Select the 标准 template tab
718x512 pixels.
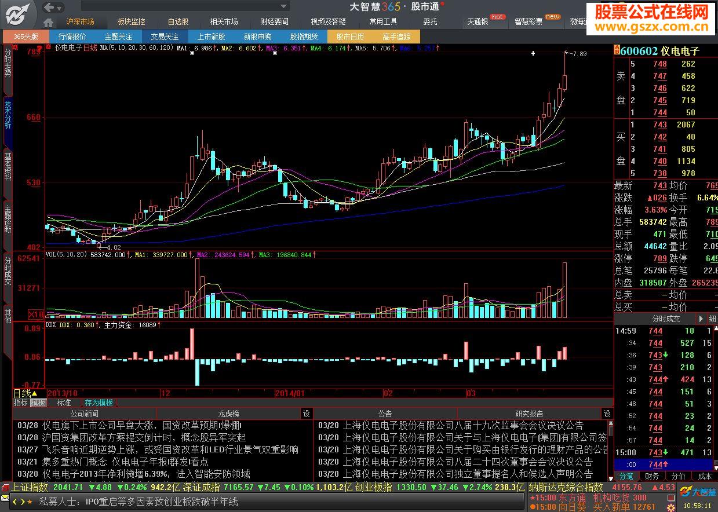(64, 402)
